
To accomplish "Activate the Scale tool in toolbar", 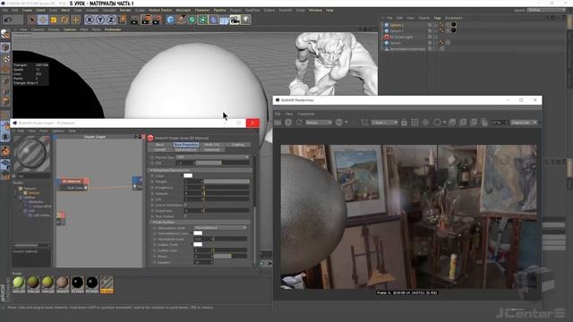I will click(x=54, y=20).
